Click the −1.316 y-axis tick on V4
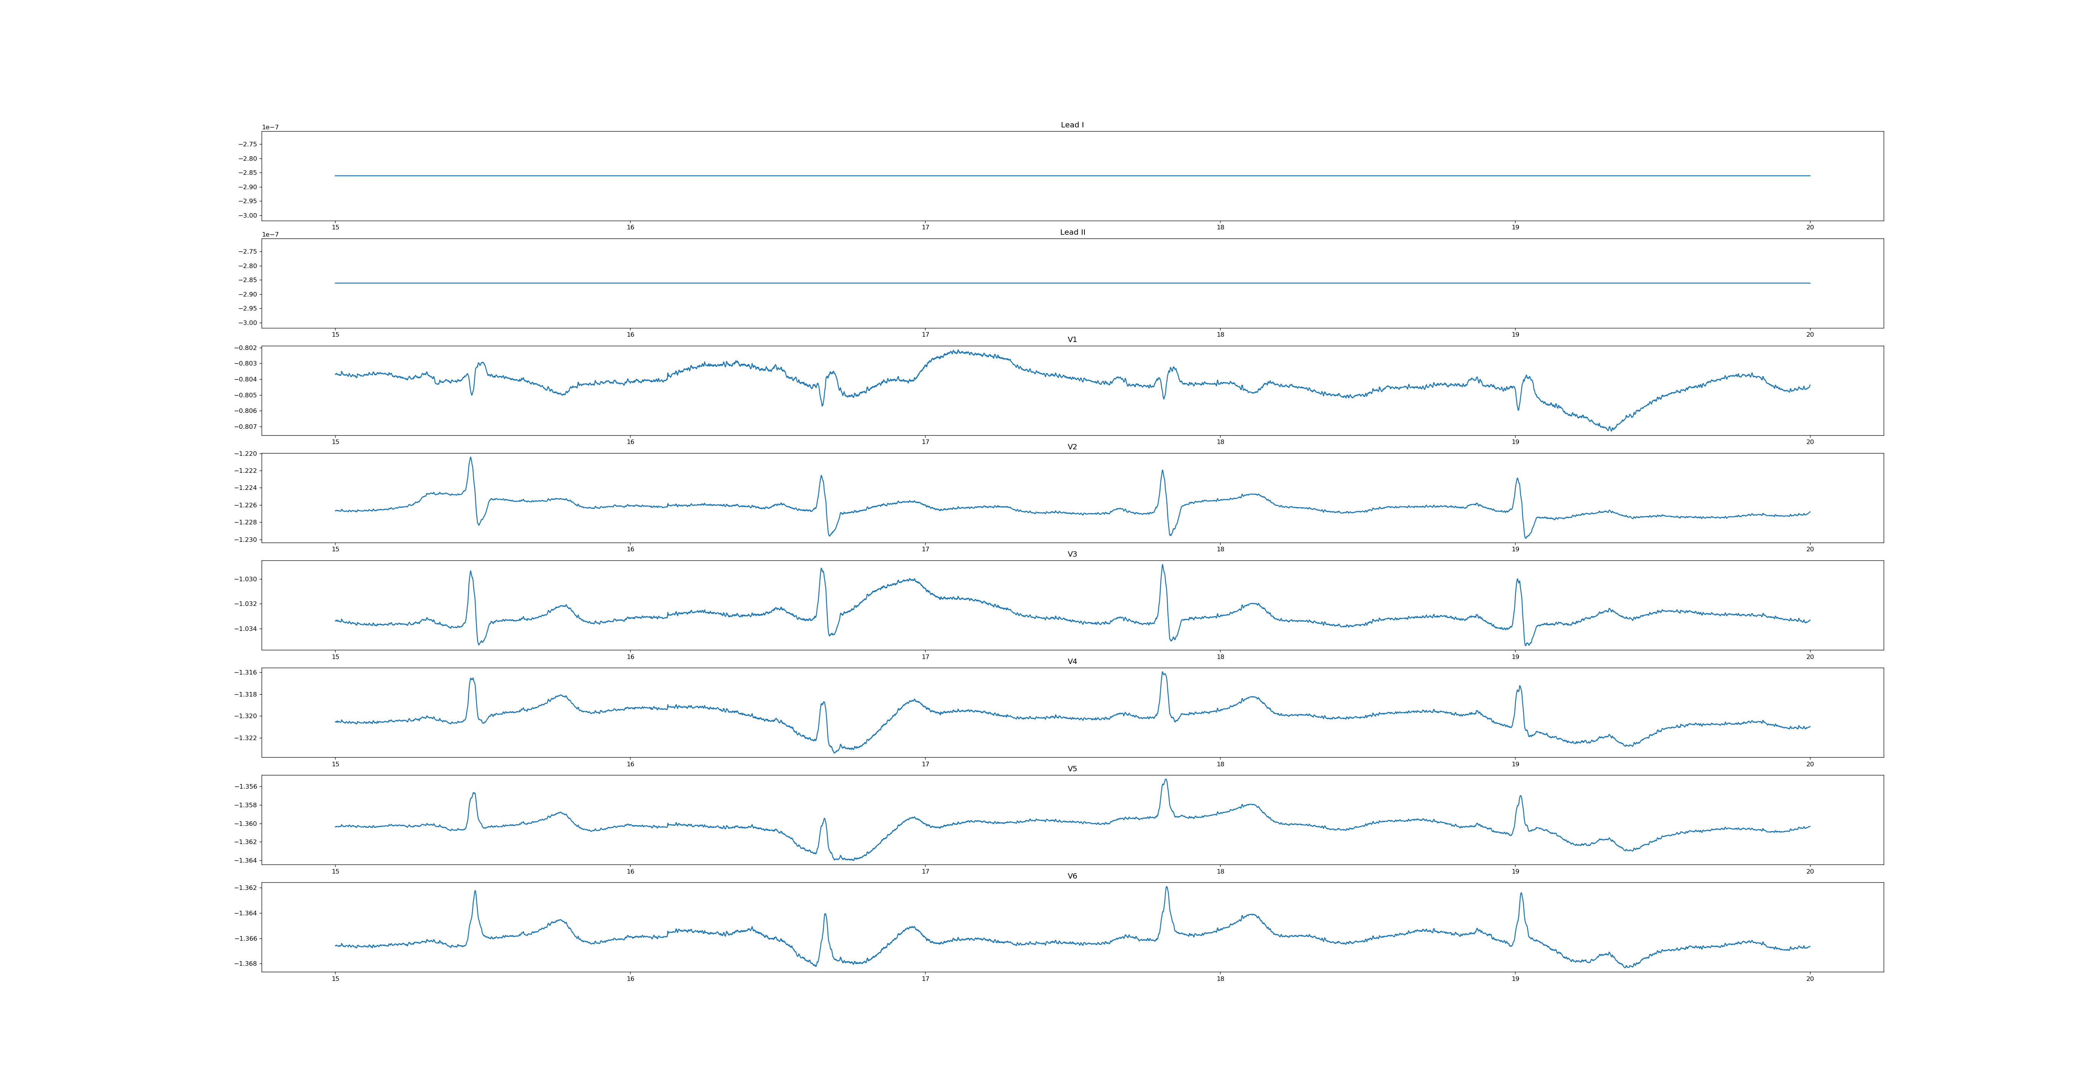2093x1092 pixels. (246, 673)
